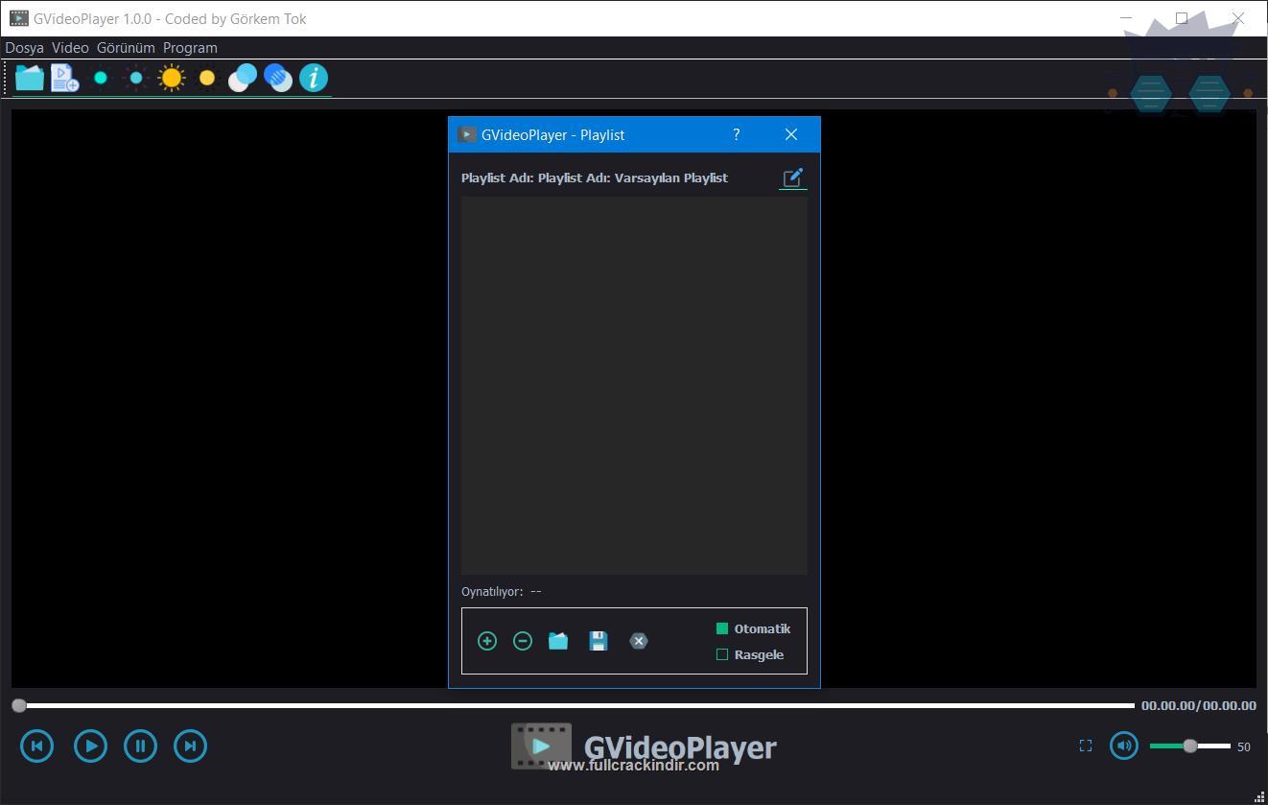The height and width of the screenshot is (805, 1268).
Task: Minimize the GVideoPlayer main window
Action: 1127,18
